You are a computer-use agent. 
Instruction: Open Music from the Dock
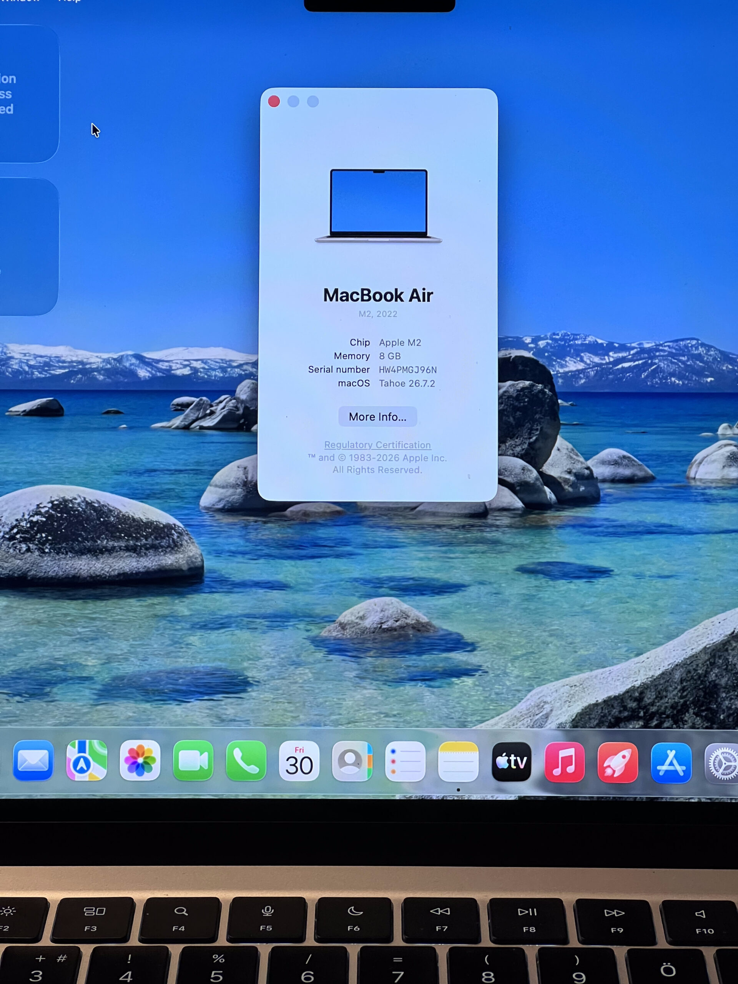coord(565,762)
